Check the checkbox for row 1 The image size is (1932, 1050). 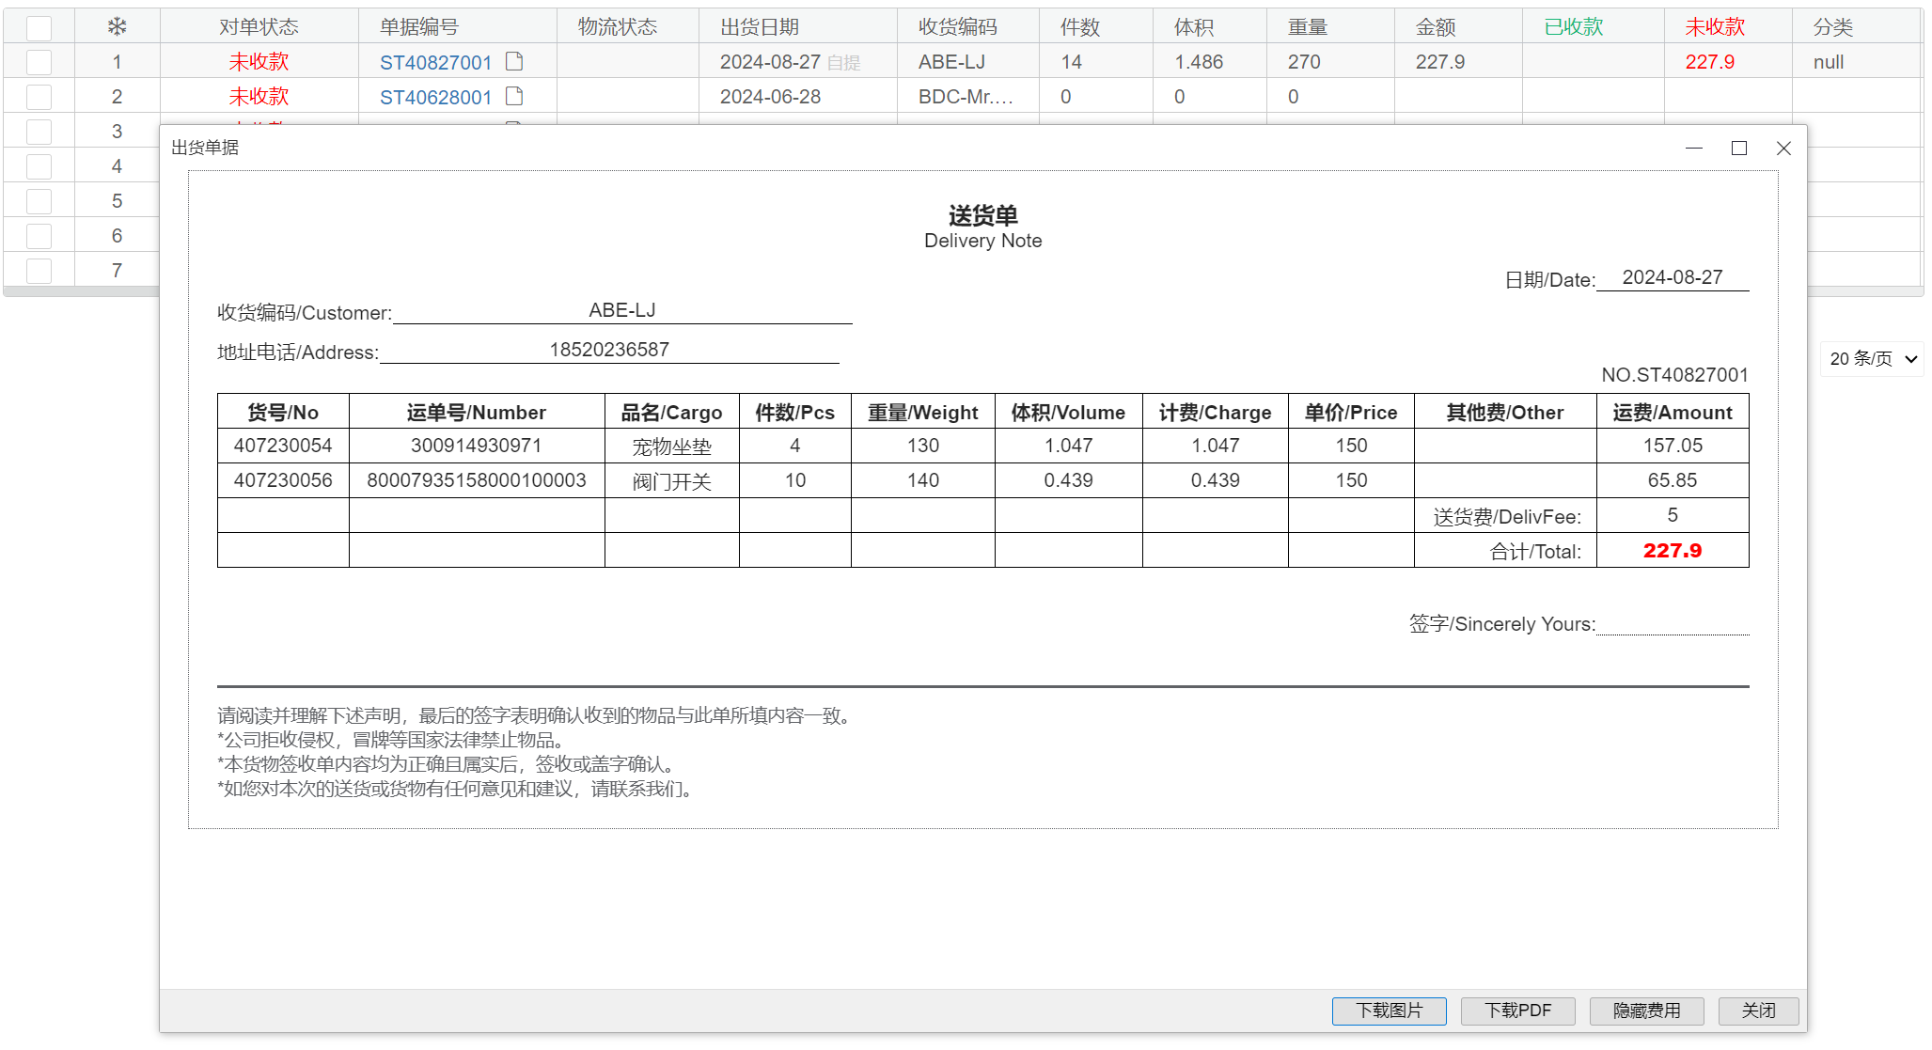point(39,62)
